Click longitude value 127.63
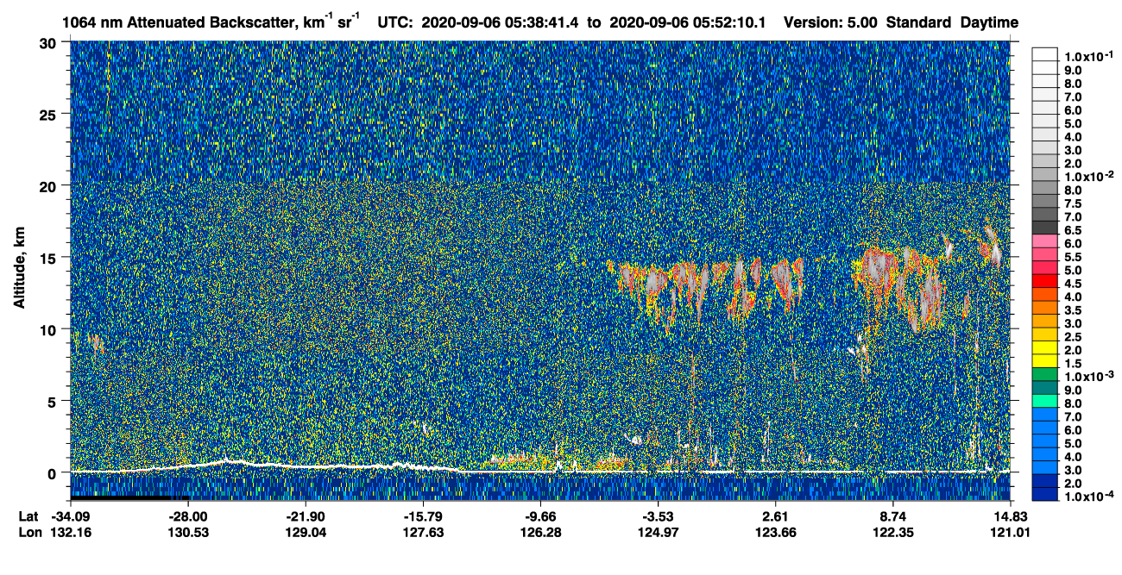This screenshot has width=1122, height=575. tap(423, 532)
